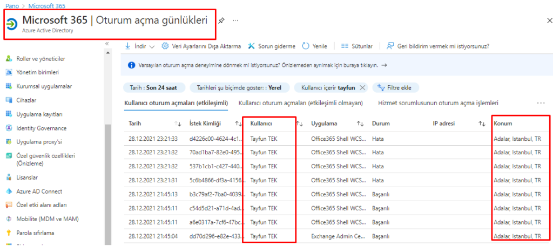Click Filtre ekle button
The width and height of the screenshot is (553, 246).
pos(396,88)
